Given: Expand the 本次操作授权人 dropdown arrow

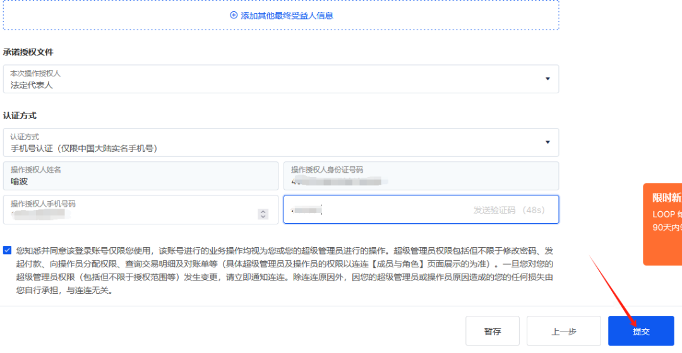Looking at the screenshot, I should pyautogui.click(x=547, y=79).
